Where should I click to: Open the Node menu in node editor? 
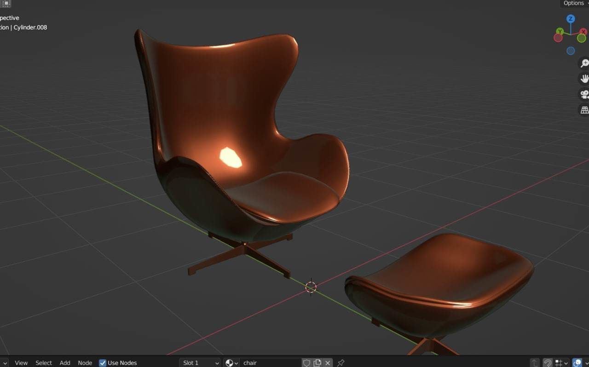(85, 363)
